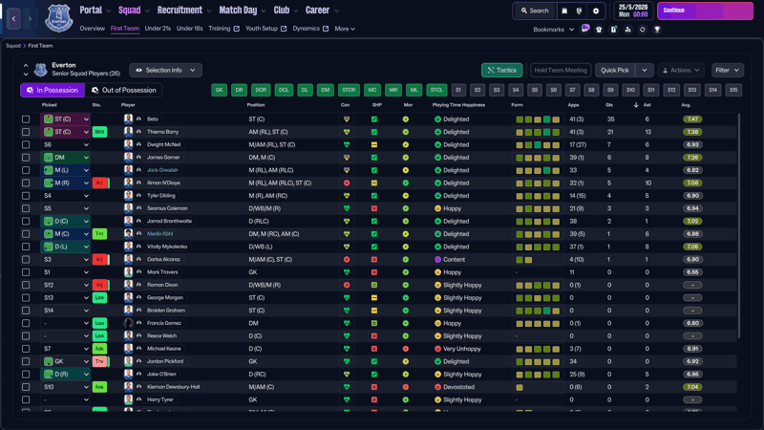Open settings gear icon
Viewport: 764px width, 430px height.
[x=595, y=11]
